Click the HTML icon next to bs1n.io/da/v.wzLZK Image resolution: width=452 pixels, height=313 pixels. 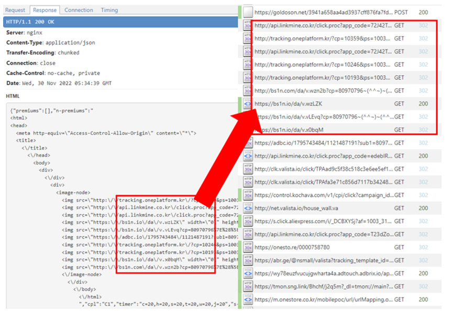247,104
